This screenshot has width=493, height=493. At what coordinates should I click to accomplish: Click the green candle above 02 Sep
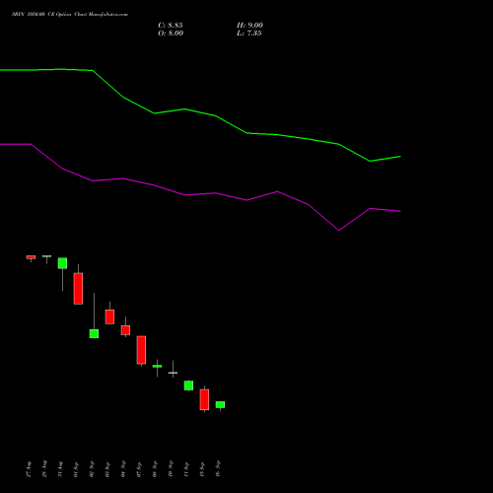tap(94, 333)
